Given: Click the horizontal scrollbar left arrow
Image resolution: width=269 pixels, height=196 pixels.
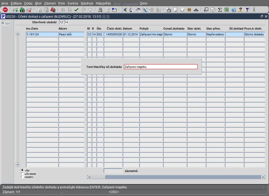Looking at the screenshot, I should 89,177.
